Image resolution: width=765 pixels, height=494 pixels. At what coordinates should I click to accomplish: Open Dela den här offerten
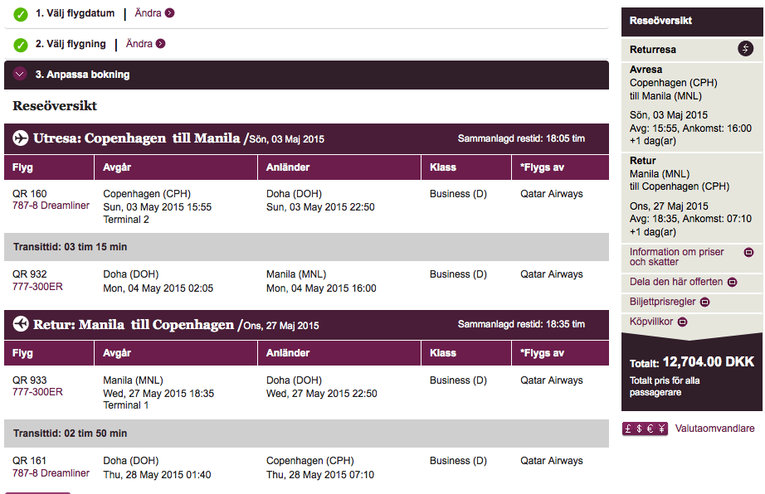(x=732, y=282)
